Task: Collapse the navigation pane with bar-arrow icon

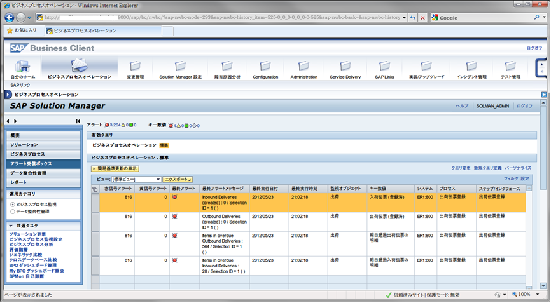Action: (78, 121)
